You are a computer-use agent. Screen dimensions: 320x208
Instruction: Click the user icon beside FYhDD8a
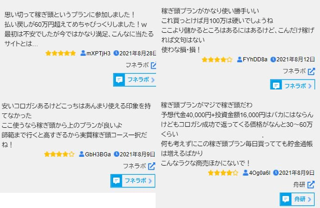tap(239, 59)
